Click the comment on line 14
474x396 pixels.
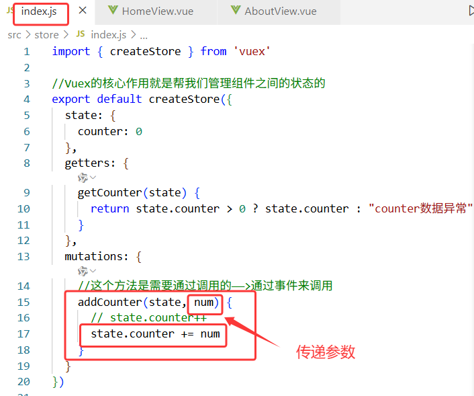tap(205, 286)
